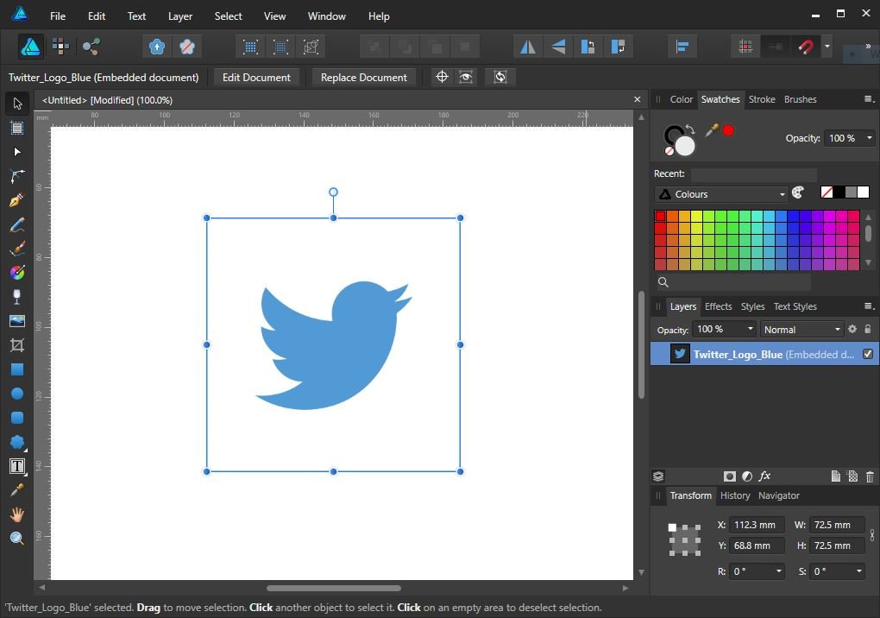Open layer opacity dropdown
The image size is (880, 618).
pos(750,329)
